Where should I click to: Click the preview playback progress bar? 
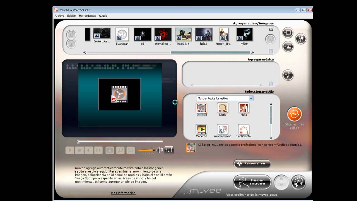pyautogui.click(x=120, y=142)
